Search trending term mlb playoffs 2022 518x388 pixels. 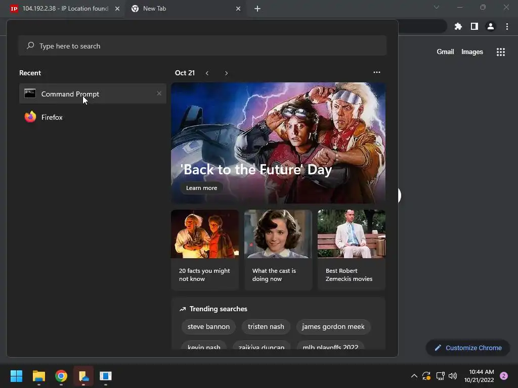[330, 346]
